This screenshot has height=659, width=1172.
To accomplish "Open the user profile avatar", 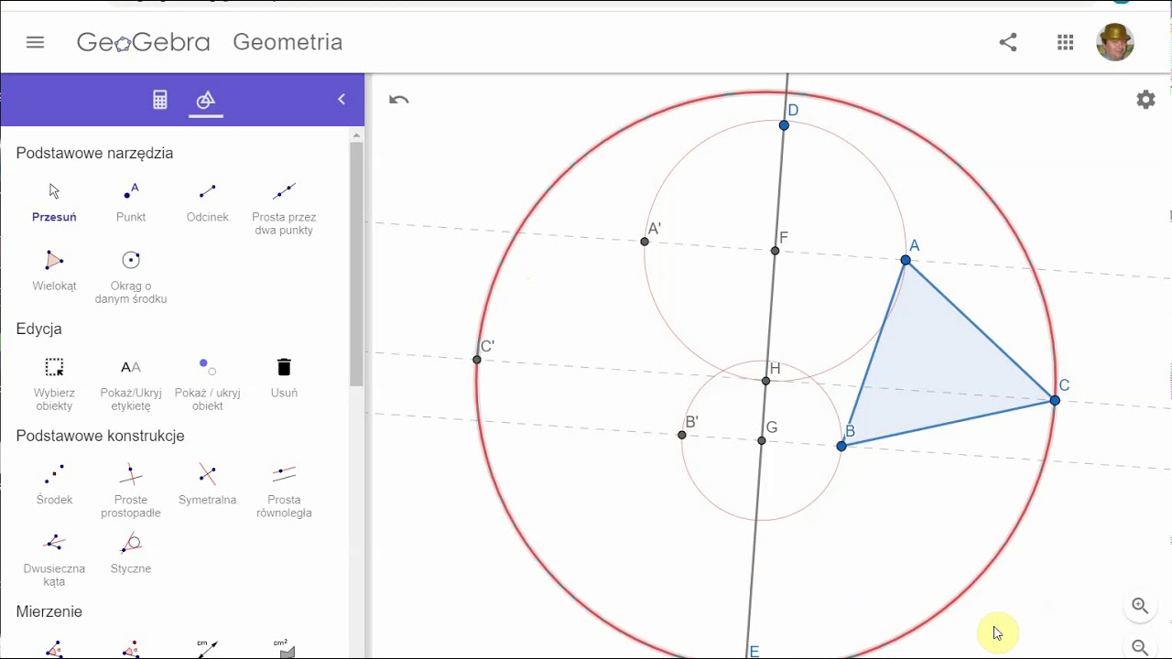I will [1115, 42].
